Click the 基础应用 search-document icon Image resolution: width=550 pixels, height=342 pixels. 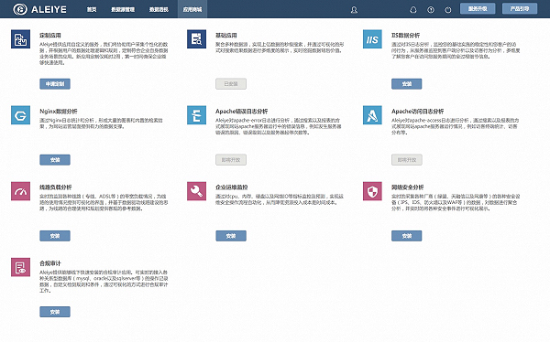pos(196,38)
